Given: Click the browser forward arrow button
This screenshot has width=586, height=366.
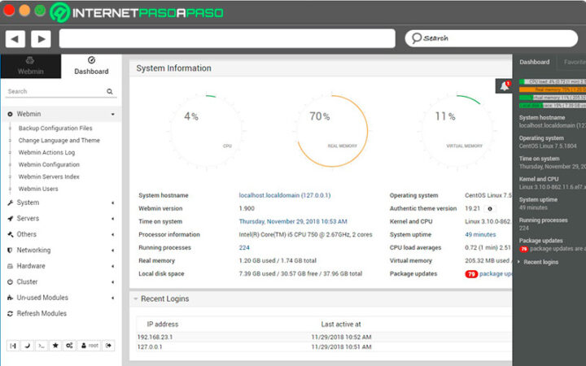Looking at the screenshot, I should 41,38.
